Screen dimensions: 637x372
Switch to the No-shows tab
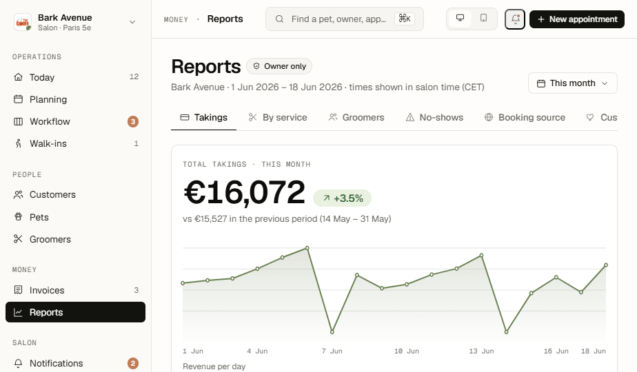pos(434,117)
